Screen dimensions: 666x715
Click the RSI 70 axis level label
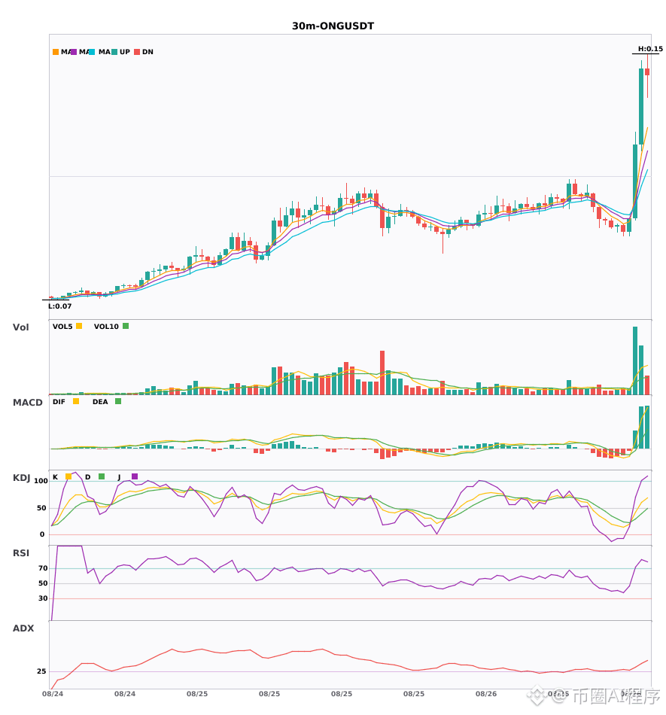coord(43,568)
